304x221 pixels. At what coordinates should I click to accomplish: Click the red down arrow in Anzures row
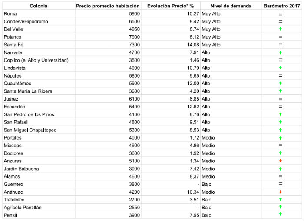click(281, 161)
